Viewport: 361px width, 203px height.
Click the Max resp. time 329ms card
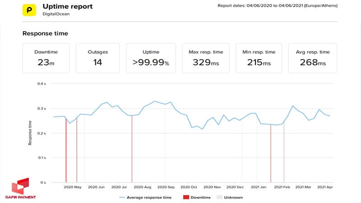pos(206,58)
